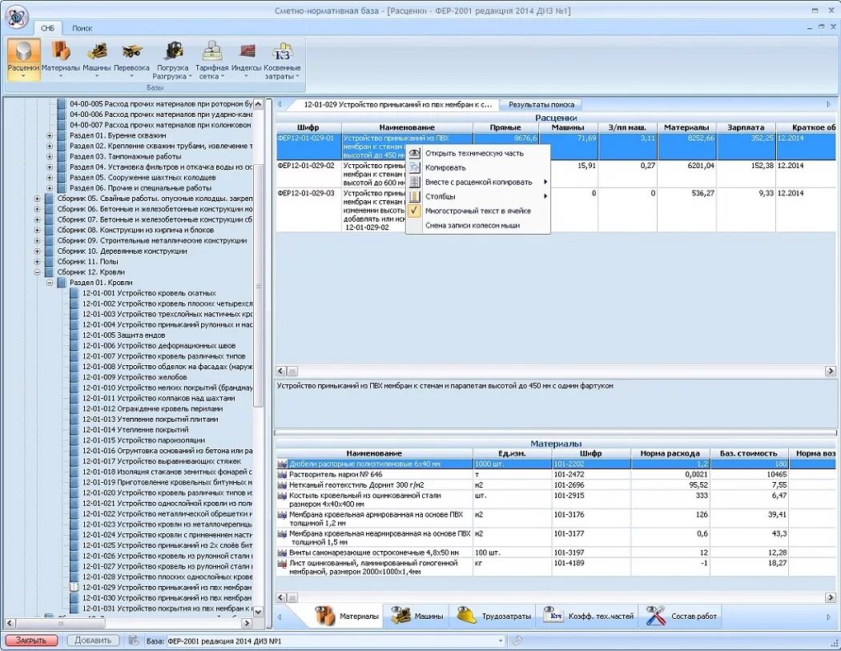Click book icon of Сборник 11. Полы
The image size is (841, 651).
coord(50,262)
